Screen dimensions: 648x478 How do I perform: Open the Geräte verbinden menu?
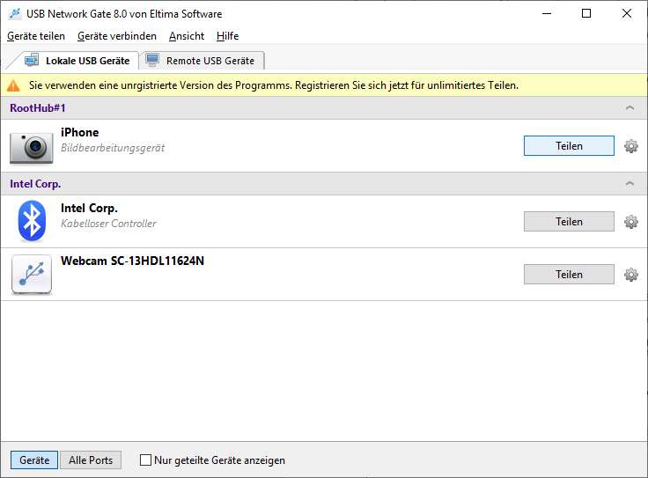[117, 36]
